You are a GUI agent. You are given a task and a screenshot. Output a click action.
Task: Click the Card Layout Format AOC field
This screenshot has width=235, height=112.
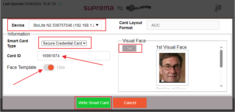(x=183, y=25)
